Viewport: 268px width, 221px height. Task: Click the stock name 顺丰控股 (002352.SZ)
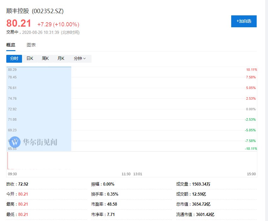(35, 11)
